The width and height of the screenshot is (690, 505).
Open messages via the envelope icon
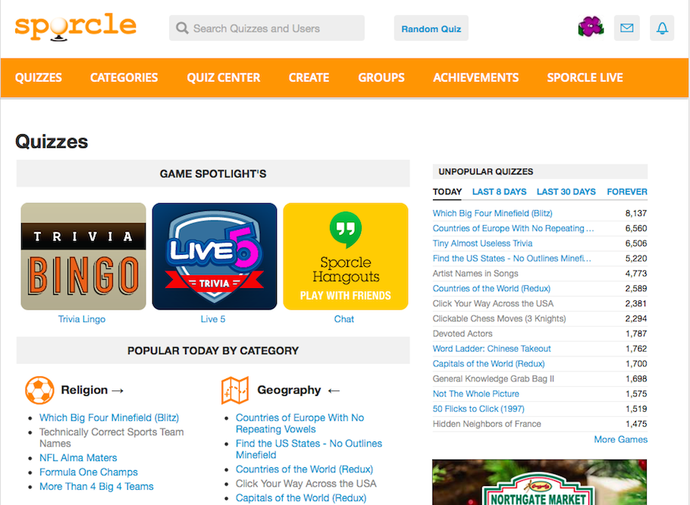[x=626, y=27]
